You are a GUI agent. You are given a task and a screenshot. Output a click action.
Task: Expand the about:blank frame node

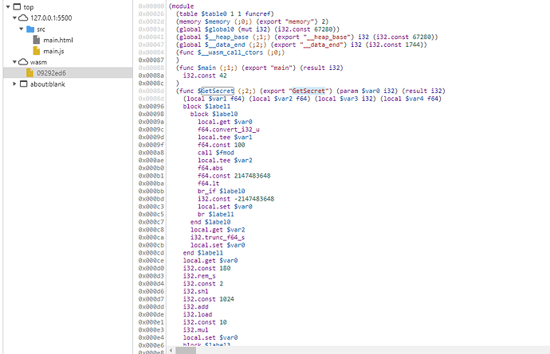point(14,84)
